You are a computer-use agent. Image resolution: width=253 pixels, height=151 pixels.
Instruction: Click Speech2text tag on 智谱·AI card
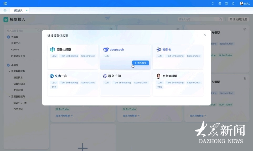point(194,56)
